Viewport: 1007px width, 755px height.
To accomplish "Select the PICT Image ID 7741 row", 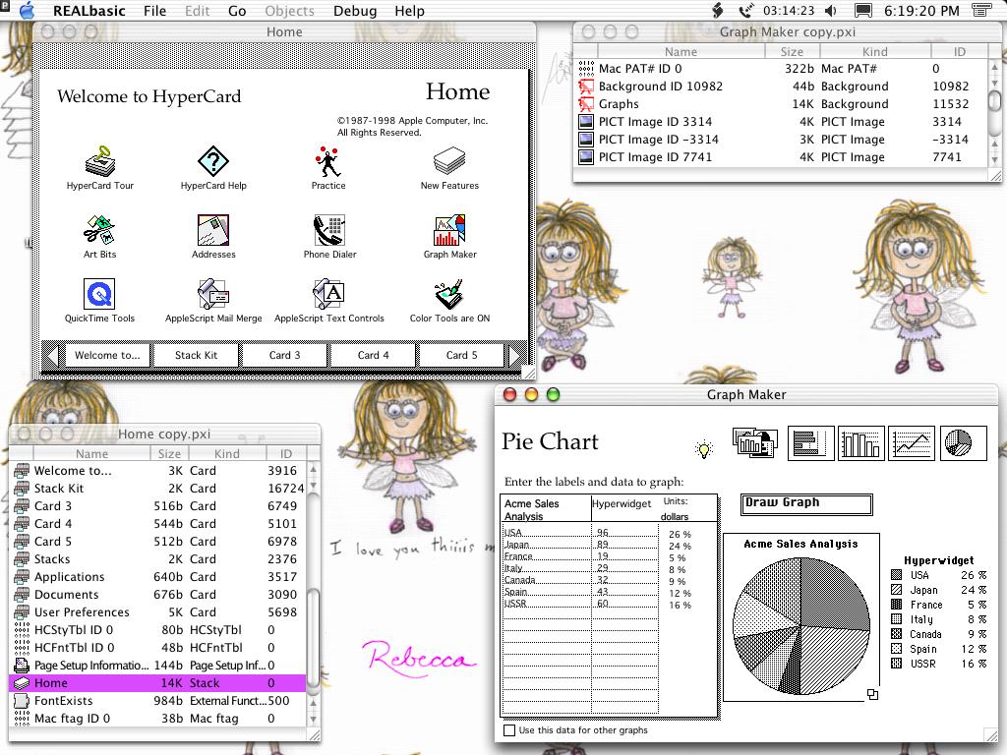I will click(x=781, y=156).
